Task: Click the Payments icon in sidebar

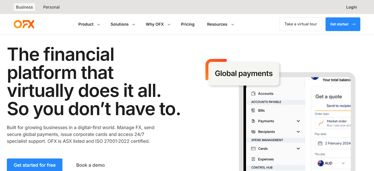Action: 253,121
